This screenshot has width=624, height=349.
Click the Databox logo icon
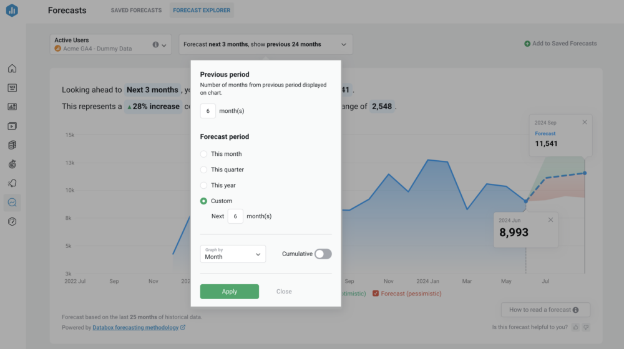pyautogui.click(x=12, y=11)
